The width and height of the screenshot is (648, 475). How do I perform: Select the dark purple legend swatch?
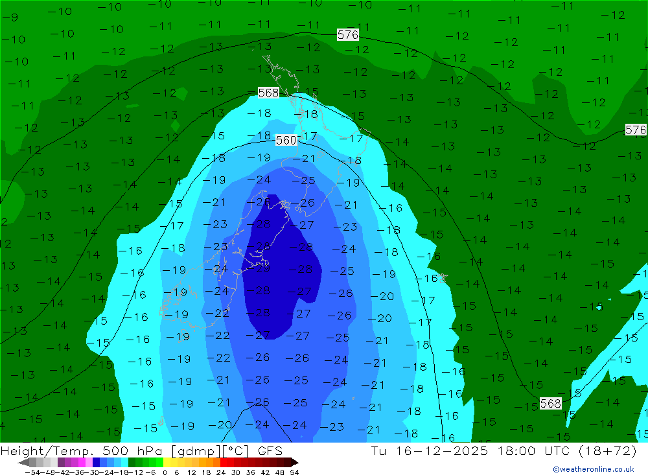tap(61, 462)
